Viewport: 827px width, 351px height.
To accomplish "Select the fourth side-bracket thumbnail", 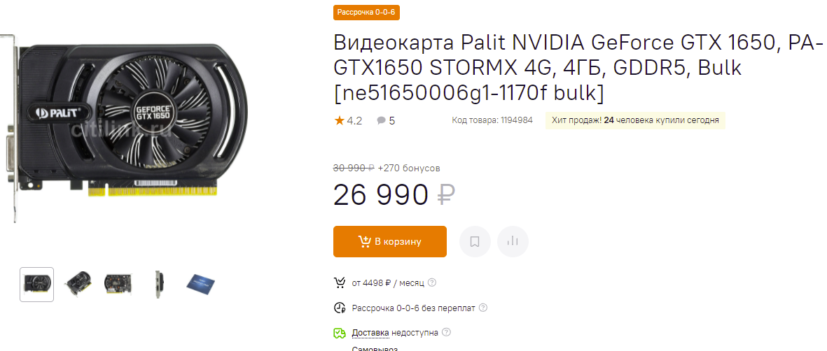I will point(158,285).
